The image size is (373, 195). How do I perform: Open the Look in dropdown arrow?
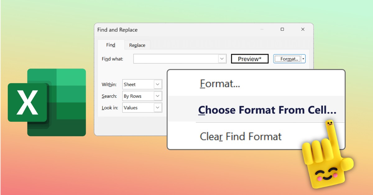pyautogui.click(x=158, y=108)
